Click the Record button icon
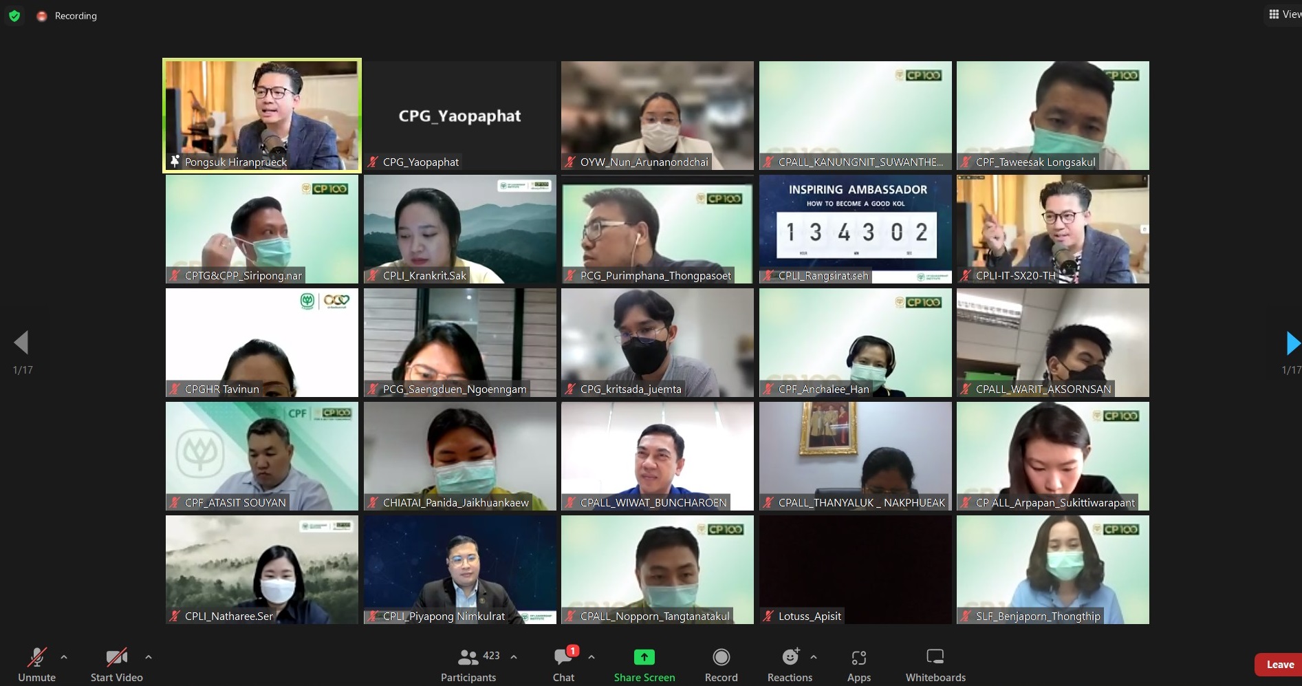The width and height of the screenshot is (1302, 686). pos(721,657)
